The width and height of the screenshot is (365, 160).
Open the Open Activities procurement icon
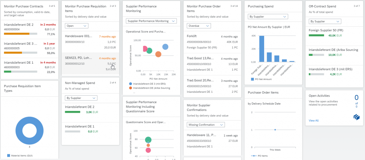(356, 117)
